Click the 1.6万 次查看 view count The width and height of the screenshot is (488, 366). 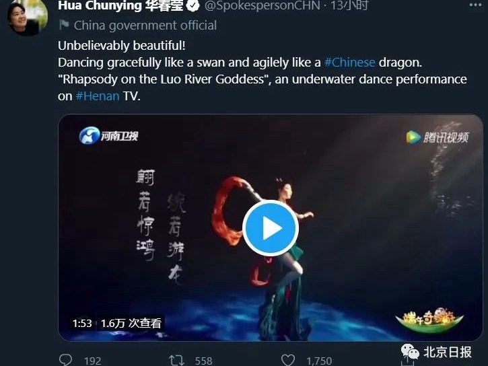click(x=131, y=324)
